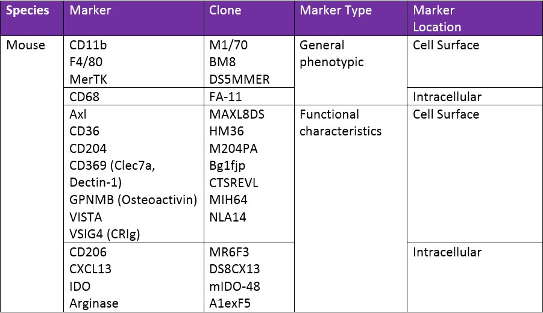Viewport: 543px width, 313px height.
Task: Select the Functional characteristics cell
Action: coord(340,123)
